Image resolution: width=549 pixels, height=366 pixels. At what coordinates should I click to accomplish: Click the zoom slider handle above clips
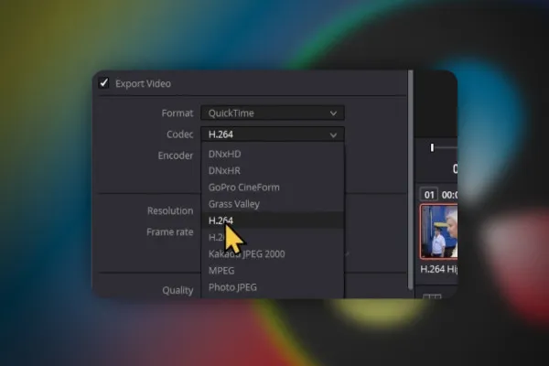tap(433, 148)
